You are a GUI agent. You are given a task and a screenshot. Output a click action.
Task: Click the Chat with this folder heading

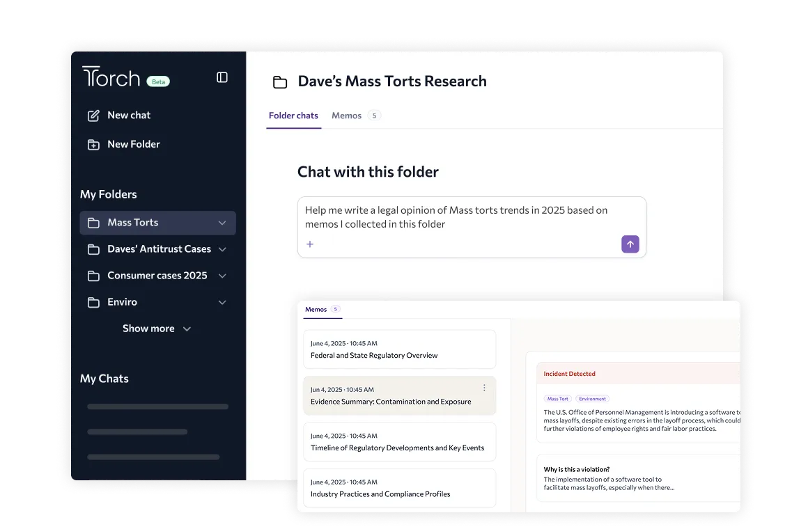[368, 172]
